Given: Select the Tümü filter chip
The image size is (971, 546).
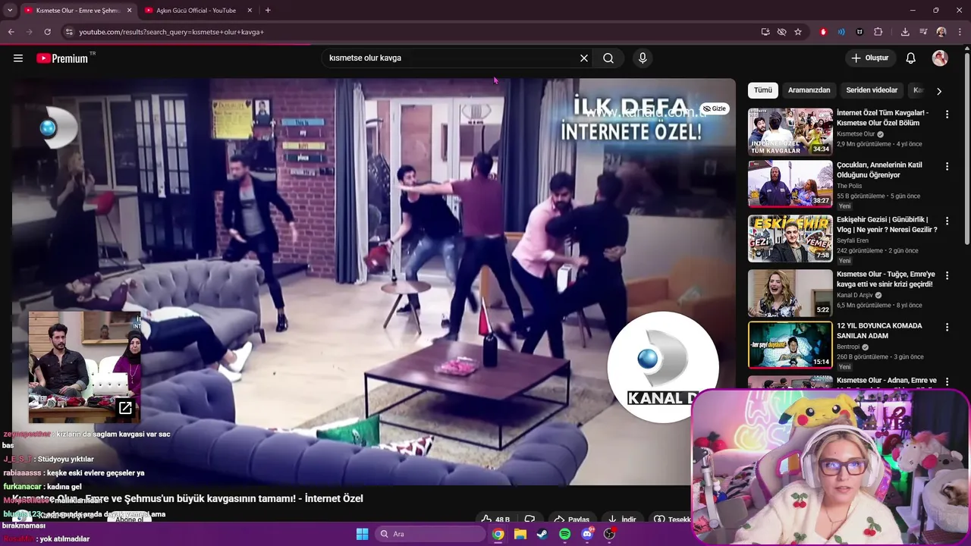Looking at the screenshot, I should 763,90.
